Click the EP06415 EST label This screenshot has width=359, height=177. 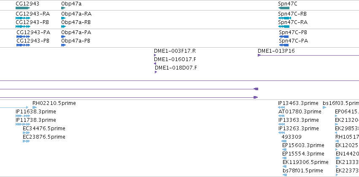point(347,112)
